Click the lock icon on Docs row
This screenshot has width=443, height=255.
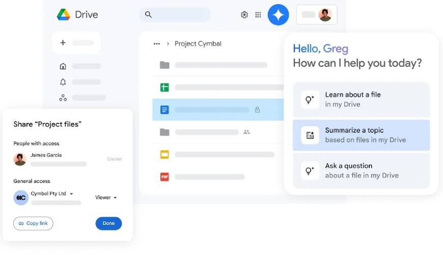tap(257, 110)
